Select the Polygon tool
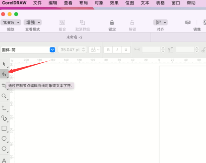The height and width of the screenshot is (163, 206). pos(4,148)
